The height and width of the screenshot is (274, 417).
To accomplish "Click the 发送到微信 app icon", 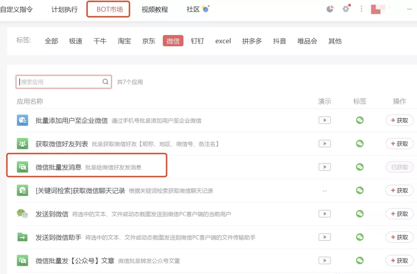I will click(23, 214).
